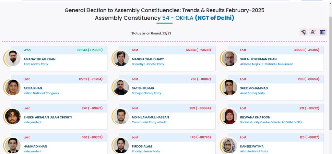Viewport: 332px width, 154px height.
Task: Click Amanatullah Khan's candidate photo
Action: (x=13, y=58)
